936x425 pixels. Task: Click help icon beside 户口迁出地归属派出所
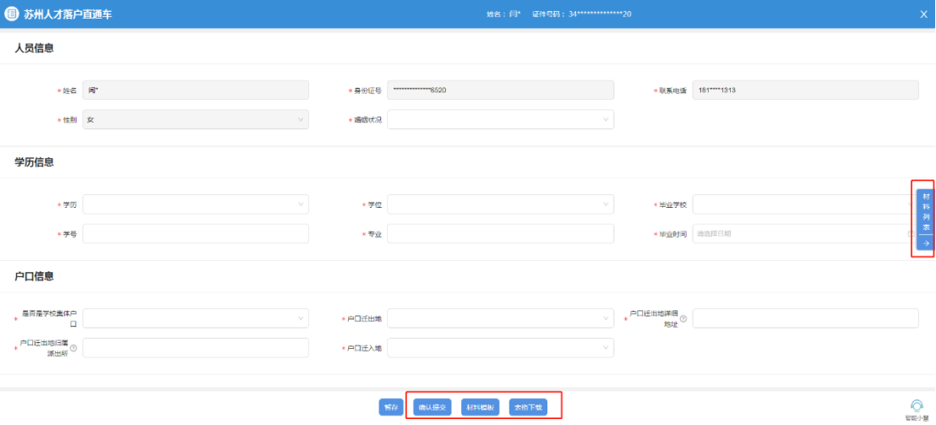pyautogui.click(x=73, y=348)
